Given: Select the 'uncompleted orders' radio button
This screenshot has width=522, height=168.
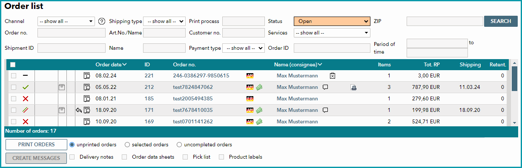Looking at the screenshot, I should pos(179,145).
